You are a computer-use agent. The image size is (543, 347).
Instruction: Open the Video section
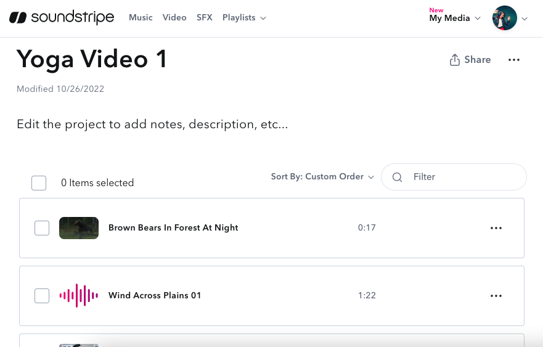point(174,18)
